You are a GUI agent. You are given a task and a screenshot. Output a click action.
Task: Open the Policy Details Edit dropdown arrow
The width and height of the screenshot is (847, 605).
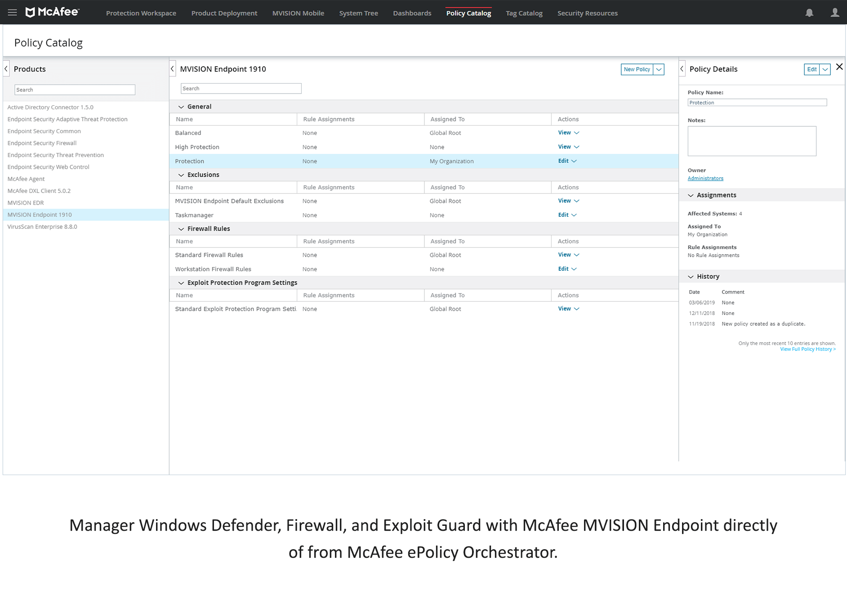pos(825,69)
